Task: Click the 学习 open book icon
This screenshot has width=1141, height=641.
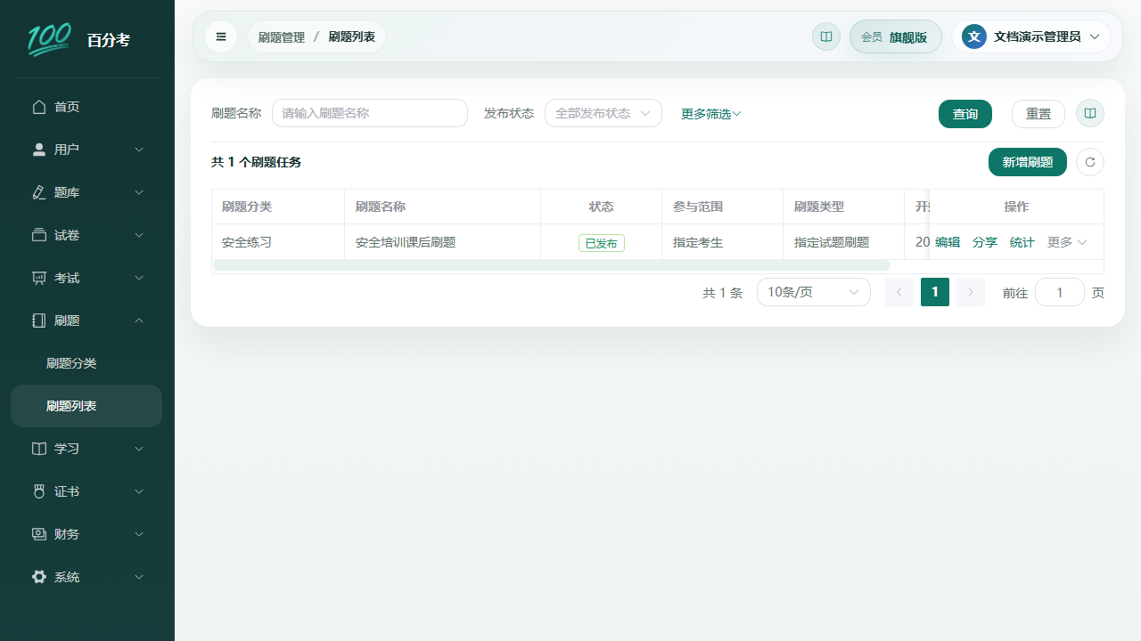Action: click(39, 449)
